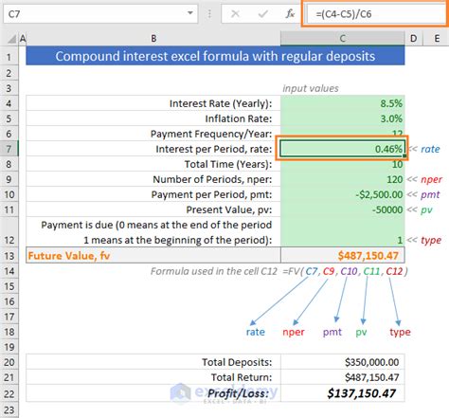Click the 'Formula used in the cell C12' note
This screenshot has height=418, width=449.
pos(214,271)
